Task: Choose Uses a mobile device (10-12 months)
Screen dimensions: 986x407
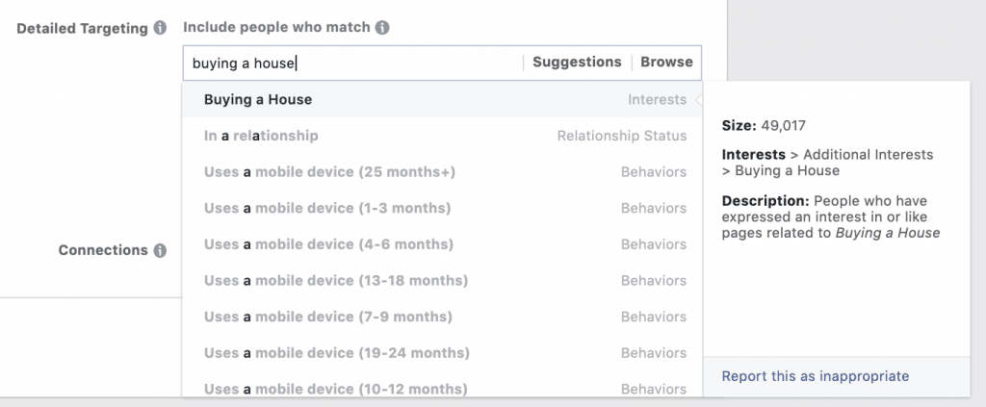Action: tap(443, 389)
